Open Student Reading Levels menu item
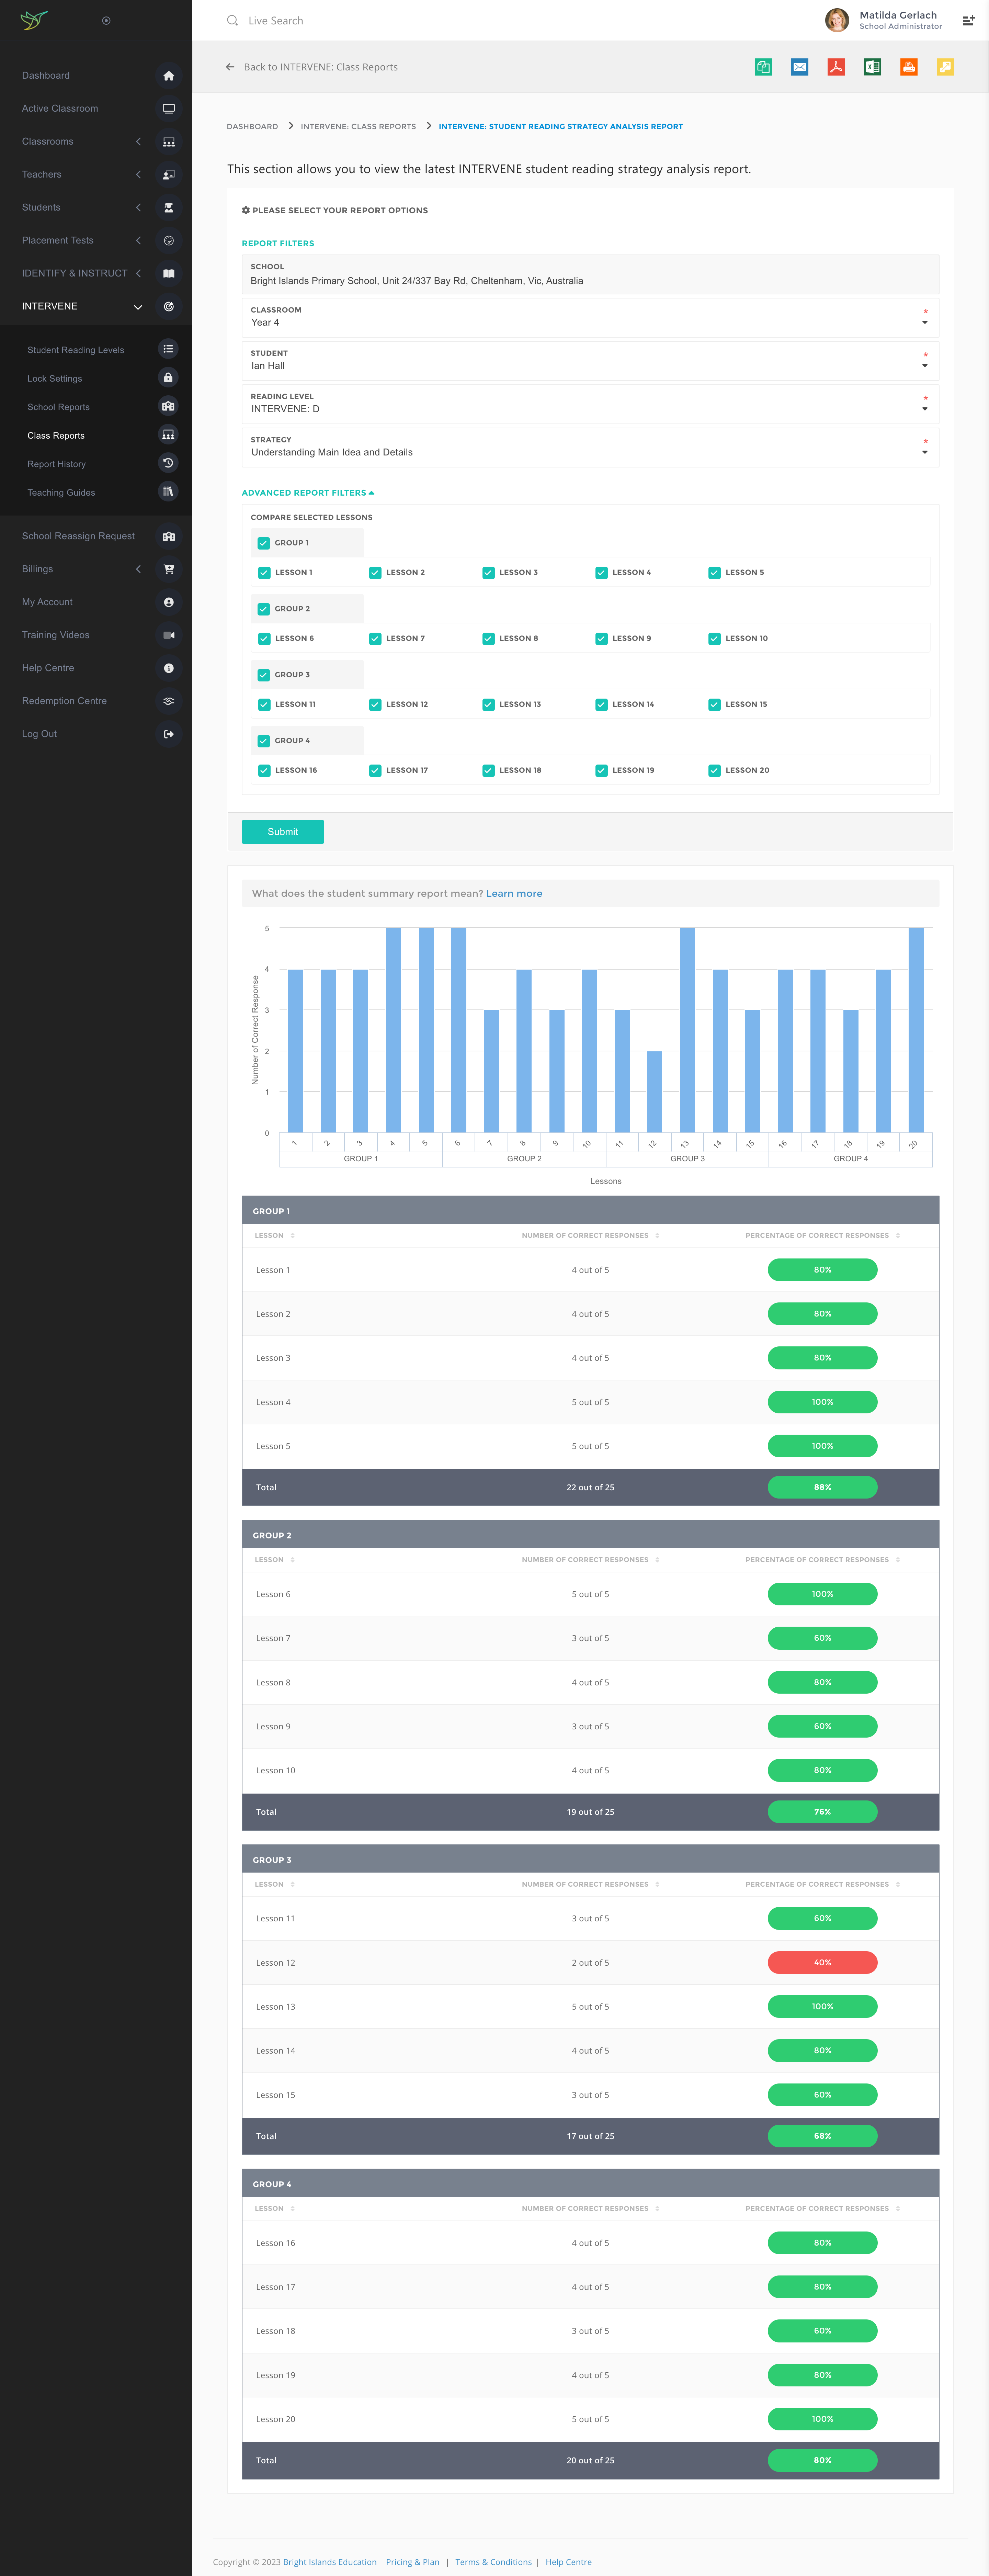Viewport: 989px width, 2576px height. coord(76,350)
